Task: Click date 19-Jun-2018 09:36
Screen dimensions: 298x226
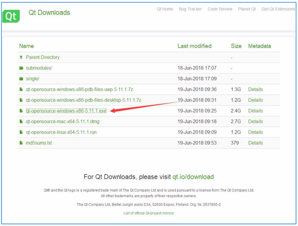Action: coord(197,89)
